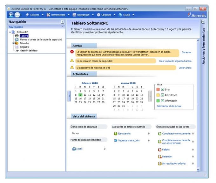Click the Acciones toolbar icon
This screenshot has height=183, width=216.
[27, 15]
